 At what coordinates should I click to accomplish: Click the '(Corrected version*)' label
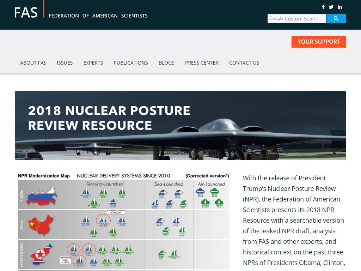click(x=207, y=176)
